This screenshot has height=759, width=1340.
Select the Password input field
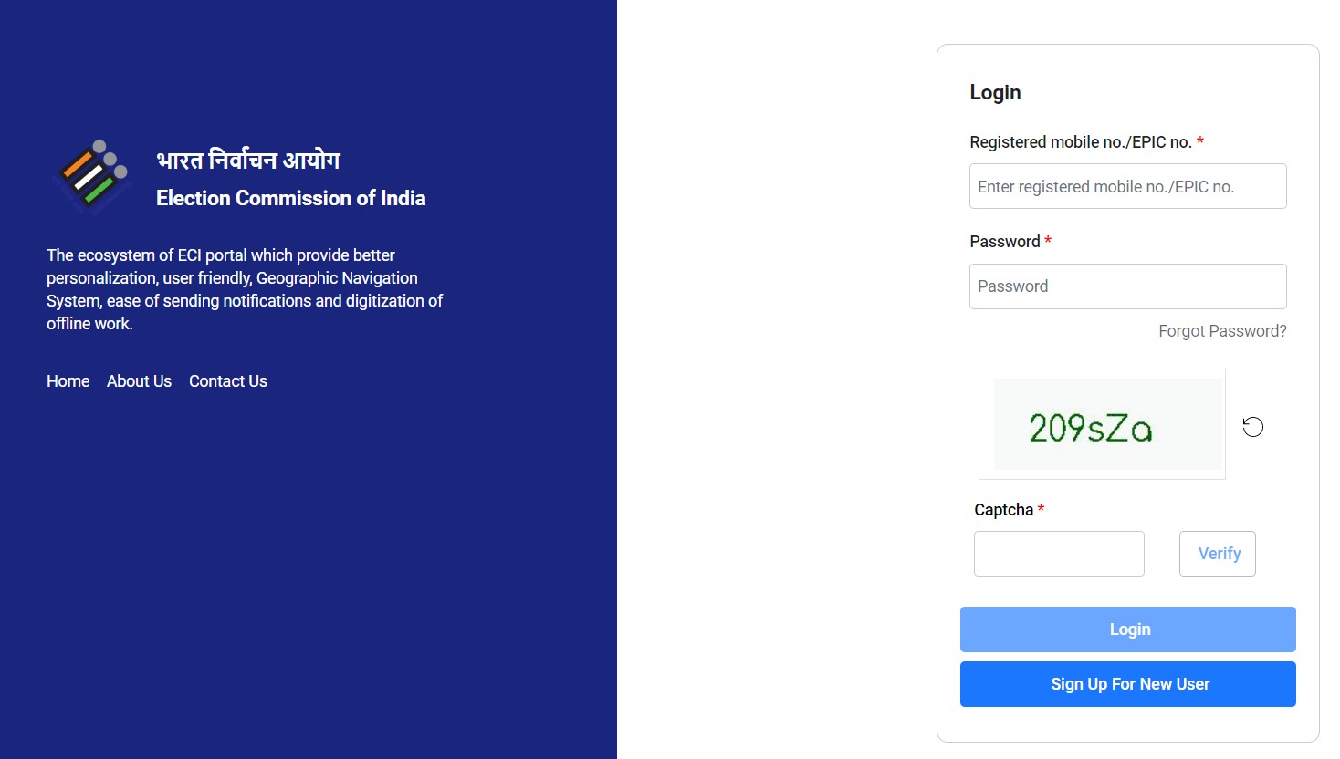pos(1128,286)
